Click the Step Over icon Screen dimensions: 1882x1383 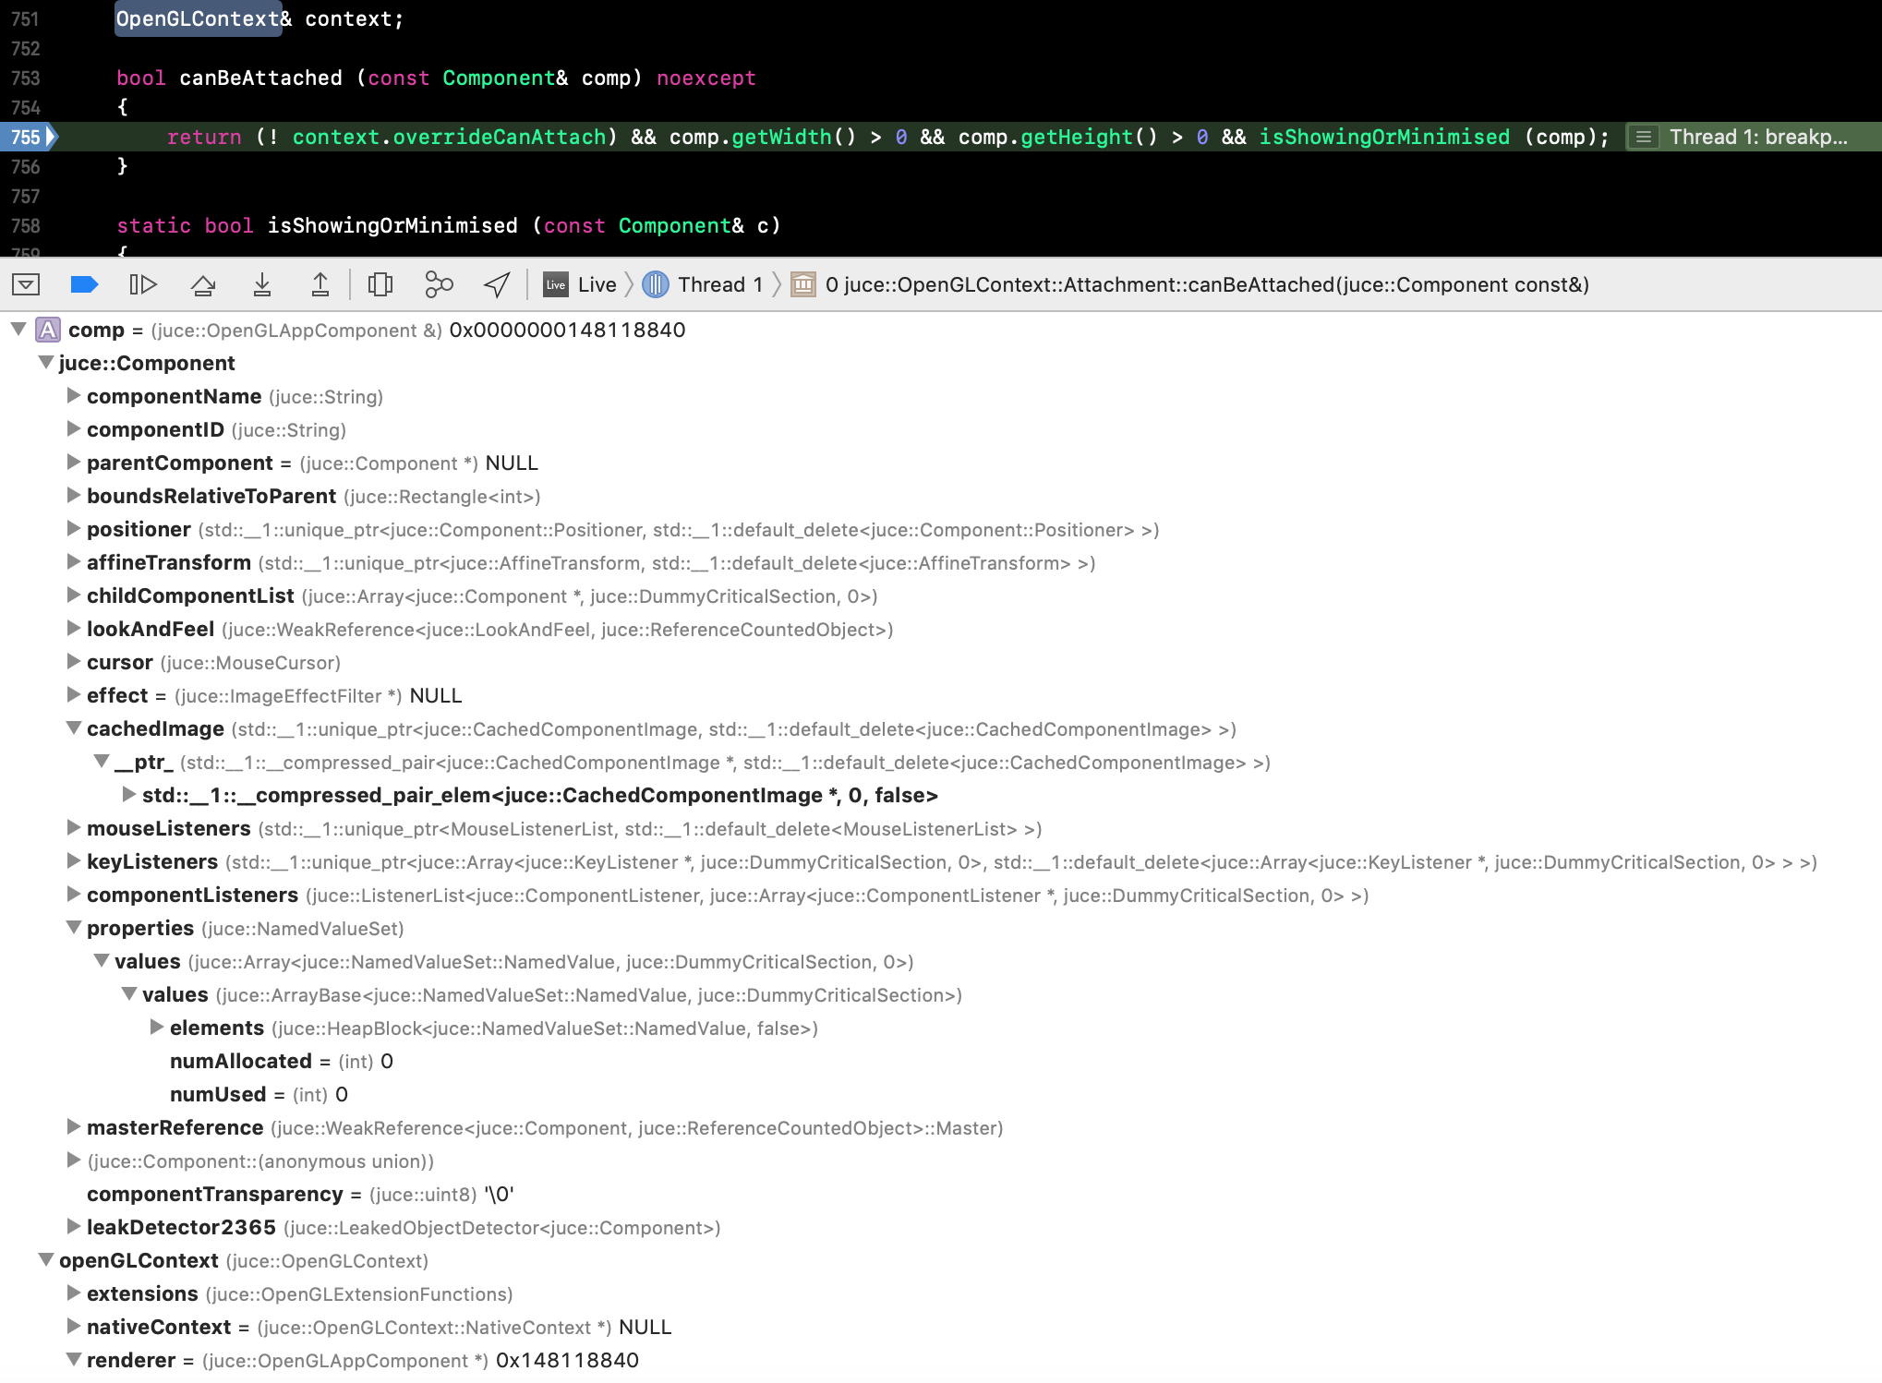click(203, 284)
